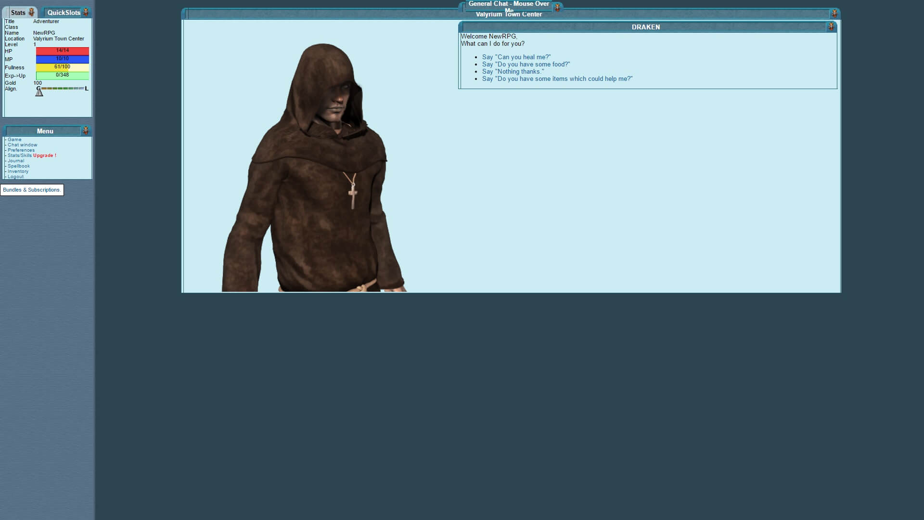Click the red Upgrade ! notice
The height and width of the screenshot is (520, 924).
[x=45, y=156]
